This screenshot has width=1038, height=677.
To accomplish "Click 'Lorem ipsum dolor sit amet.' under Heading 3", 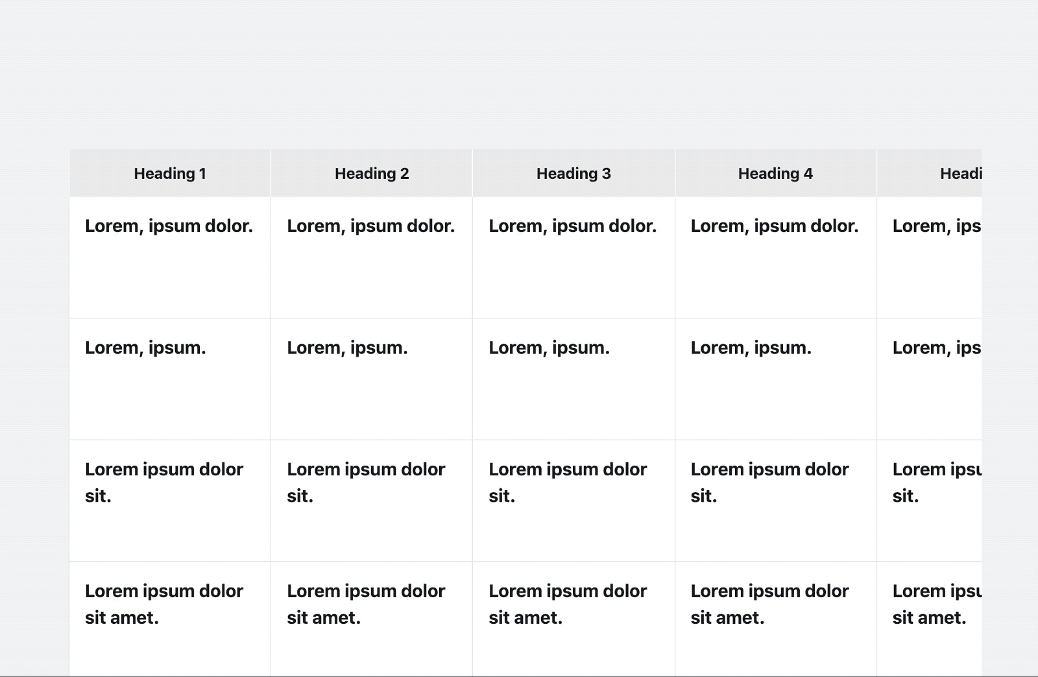I will 567,604.
